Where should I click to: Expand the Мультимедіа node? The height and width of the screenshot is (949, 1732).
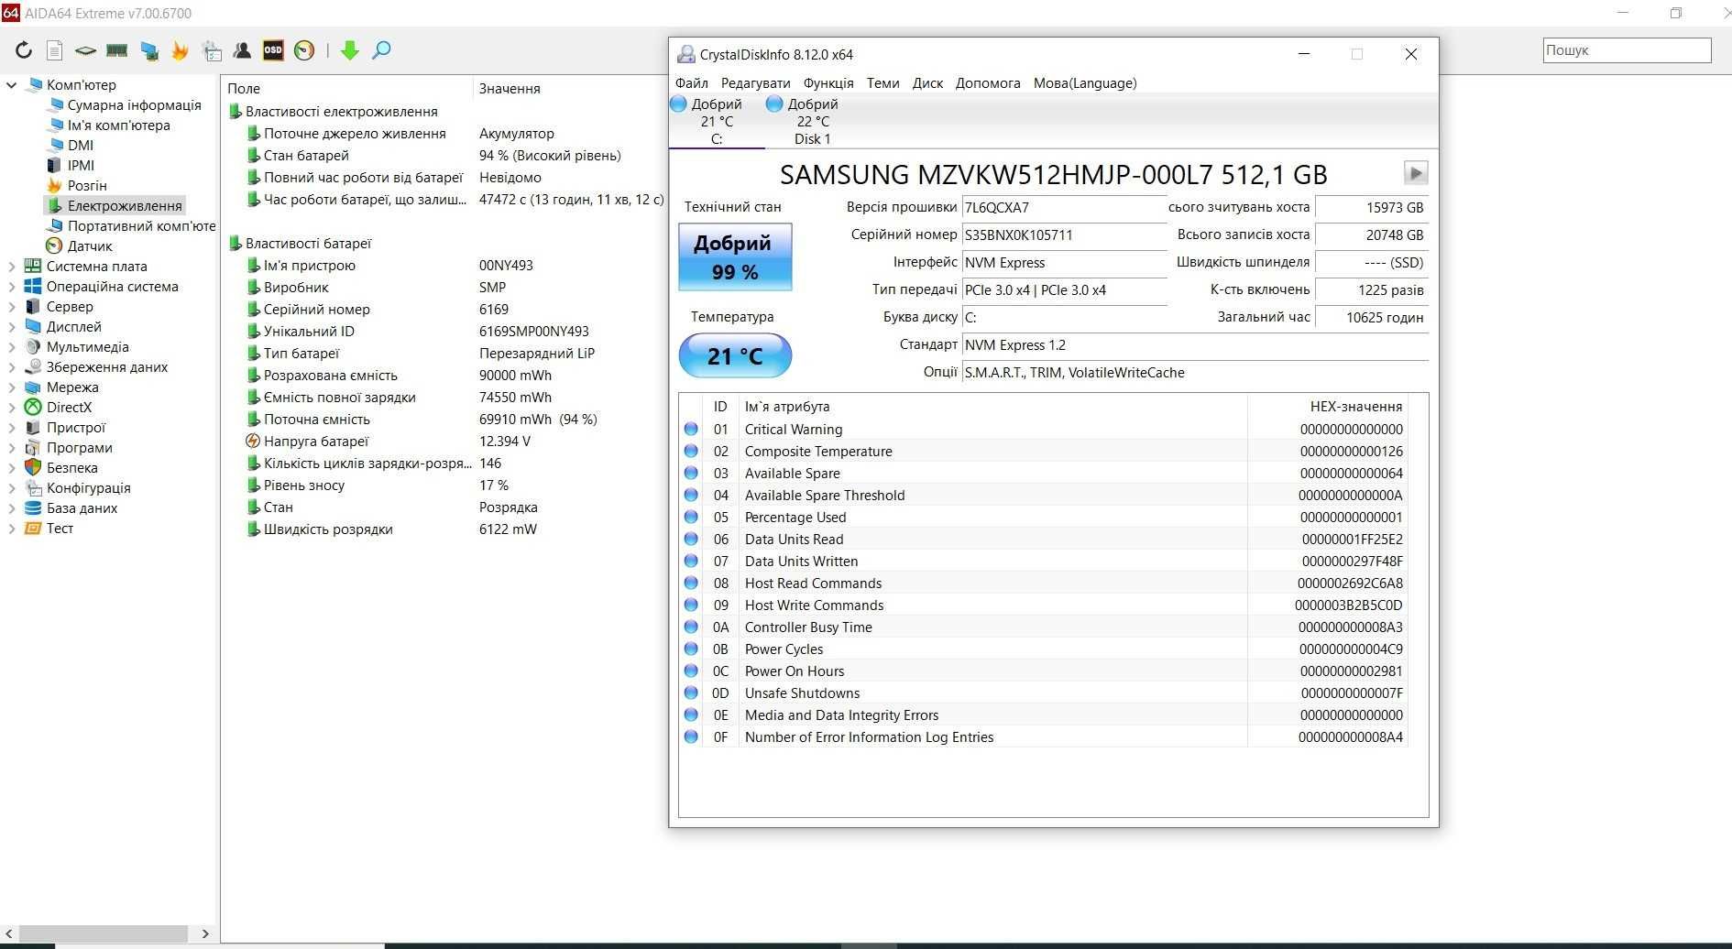(x=11, y=346)
